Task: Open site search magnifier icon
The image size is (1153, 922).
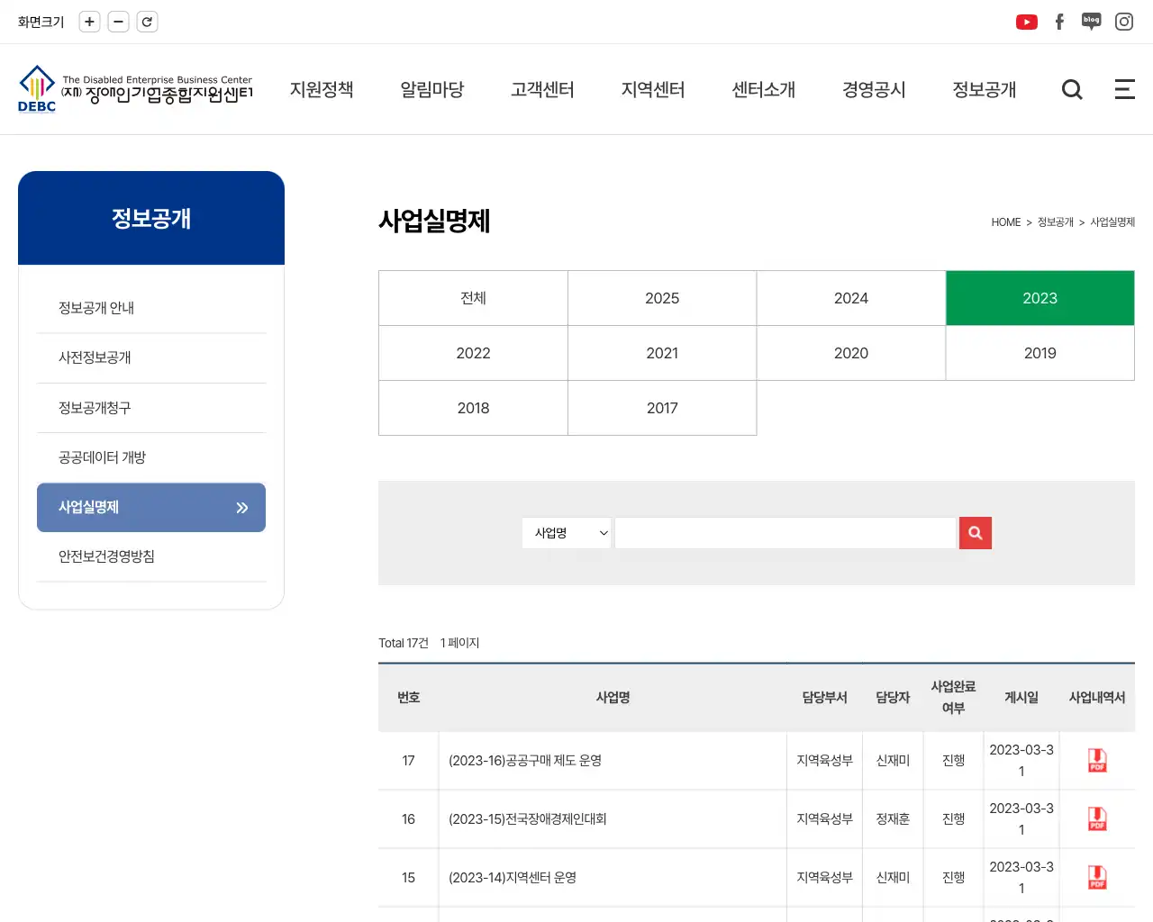Action: pyautogui.click(x=1072, y=89)
